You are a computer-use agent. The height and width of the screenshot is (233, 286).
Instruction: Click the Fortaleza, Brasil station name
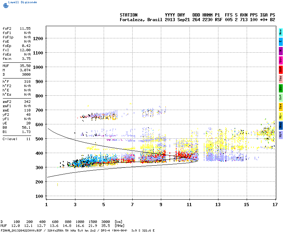[x=141, y=20]
